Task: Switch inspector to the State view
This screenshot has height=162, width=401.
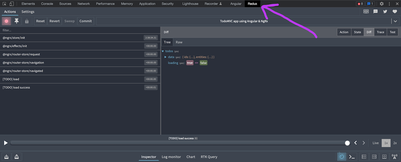Action: (x=357, y=32)
